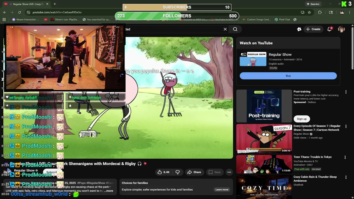Click the Buy button for Regular Show
The width and height of the screenshot is (354, 199).
[x=288, y=76]
